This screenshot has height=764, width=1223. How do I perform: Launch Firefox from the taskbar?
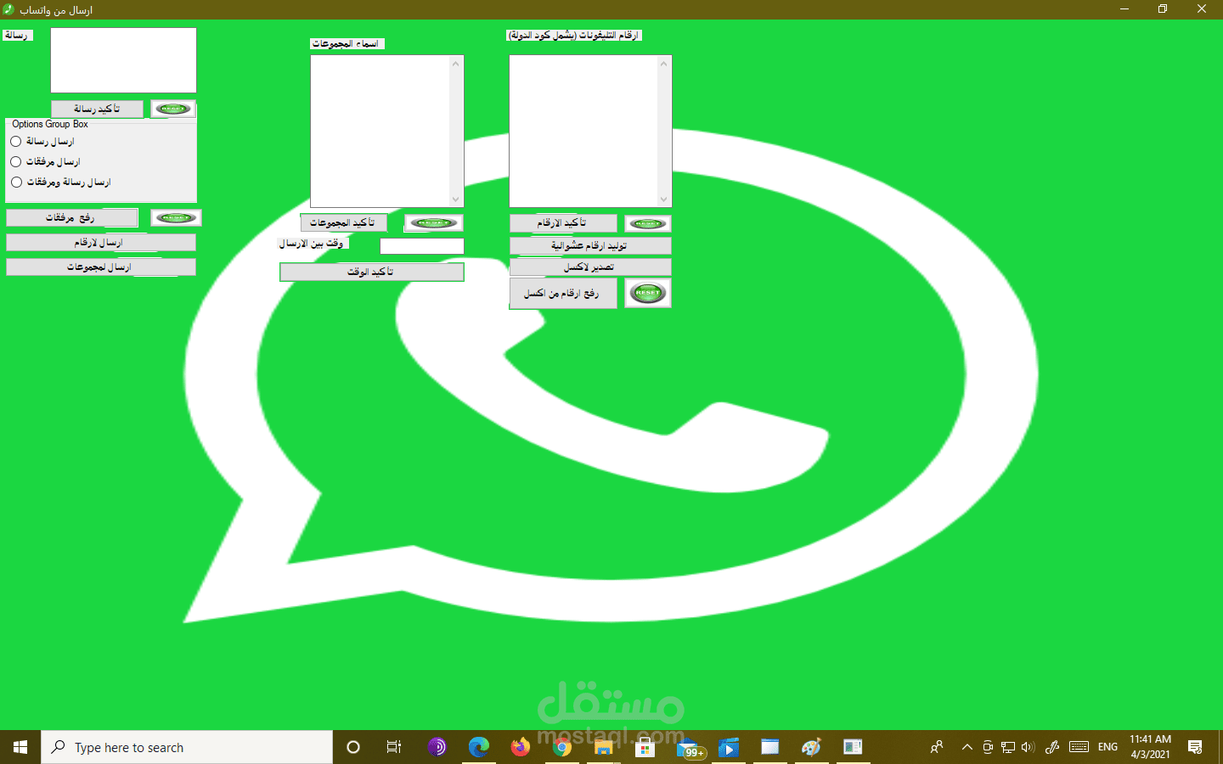pos(520,747)
